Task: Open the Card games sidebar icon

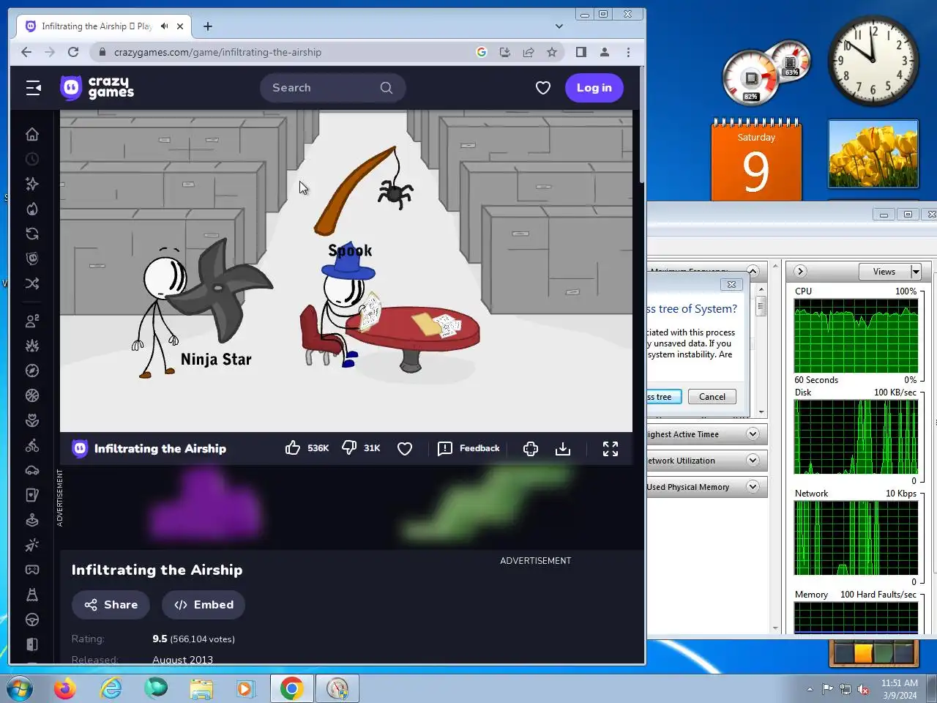Action: pyautogui.click(x=32, y=495)
